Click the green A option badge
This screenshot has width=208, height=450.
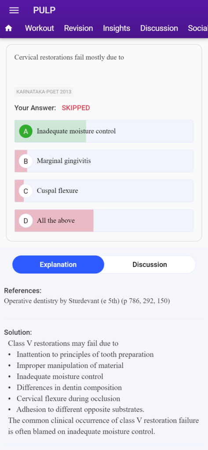26,131
